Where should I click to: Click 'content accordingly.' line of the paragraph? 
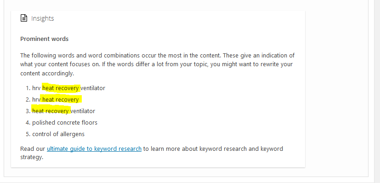(47, 74)
